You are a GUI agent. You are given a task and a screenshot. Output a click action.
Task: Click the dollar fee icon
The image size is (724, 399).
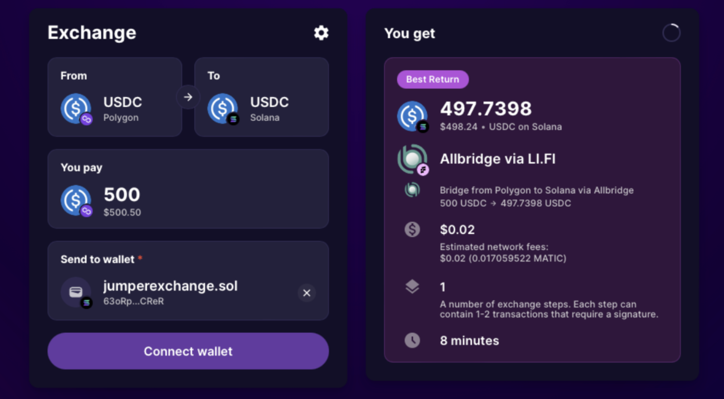(x=412, y=229)
